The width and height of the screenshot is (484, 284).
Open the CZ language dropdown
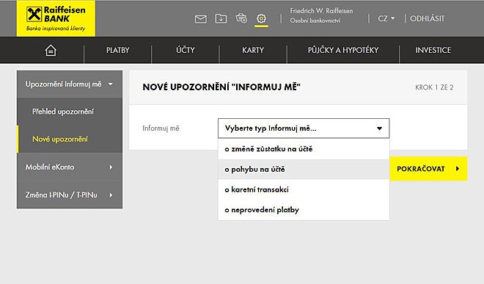[386, 18]
